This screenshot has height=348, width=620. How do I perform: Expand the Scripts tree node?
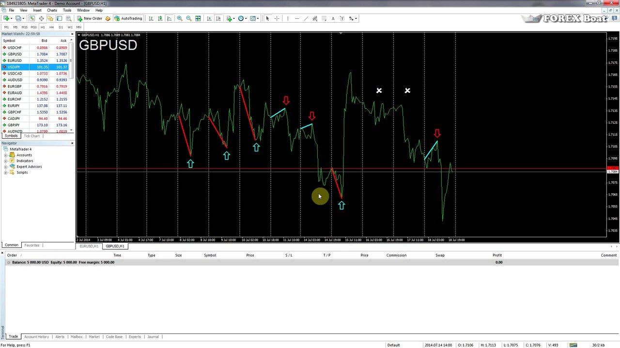tap(5, 173)
